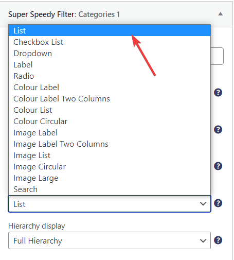
Task: Select Image Circular option
Action: coord(110,167)
